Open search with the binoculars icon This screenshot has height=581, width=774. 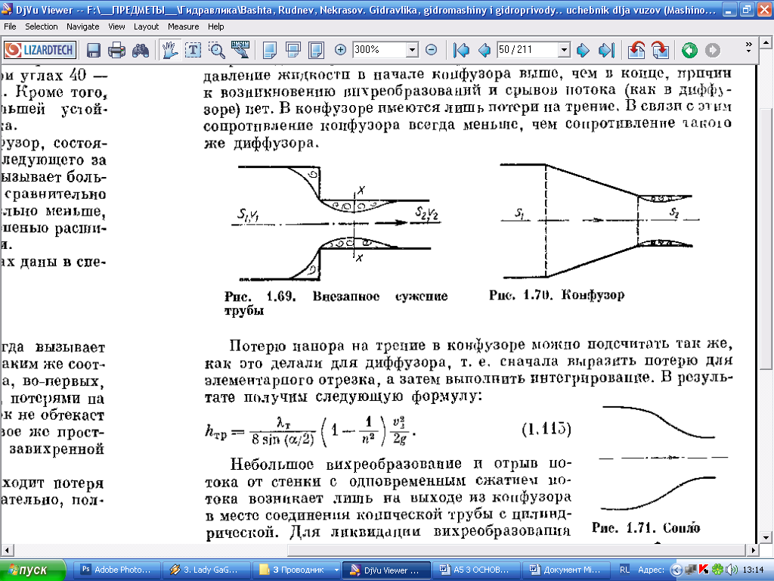point(141,50)
